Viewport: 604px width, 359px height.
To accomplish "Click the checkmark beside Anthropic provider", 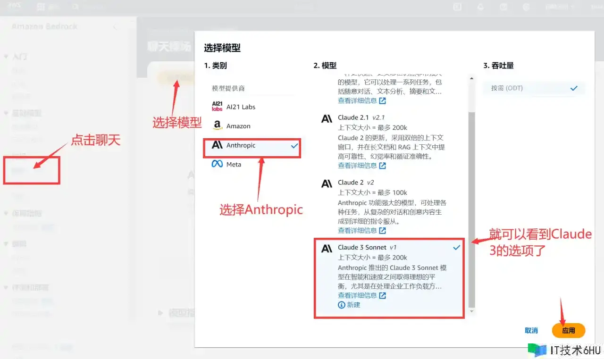I will point(294,146).
